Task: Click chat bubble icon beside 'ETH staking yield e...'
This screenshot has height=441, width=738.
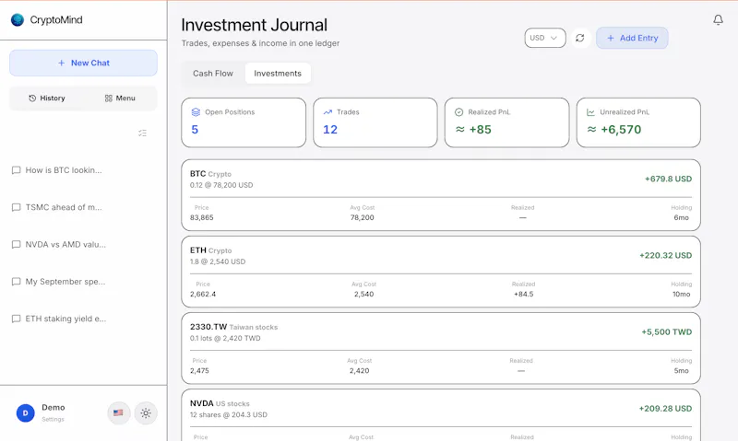Action: [x=16, y=319]
